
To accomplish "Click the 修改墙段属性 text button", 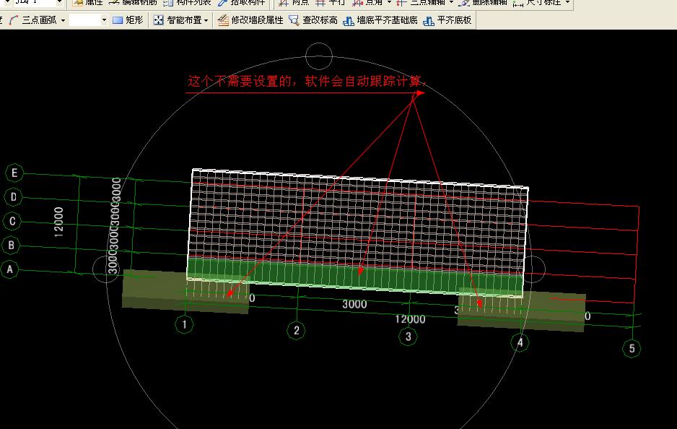I will pyautogui.click(x=258, y=20).
